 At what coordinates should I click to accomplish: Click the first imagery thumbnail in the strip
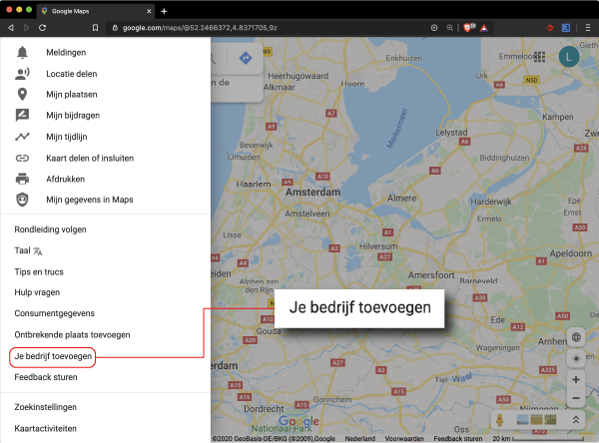[x=522, y=420]
